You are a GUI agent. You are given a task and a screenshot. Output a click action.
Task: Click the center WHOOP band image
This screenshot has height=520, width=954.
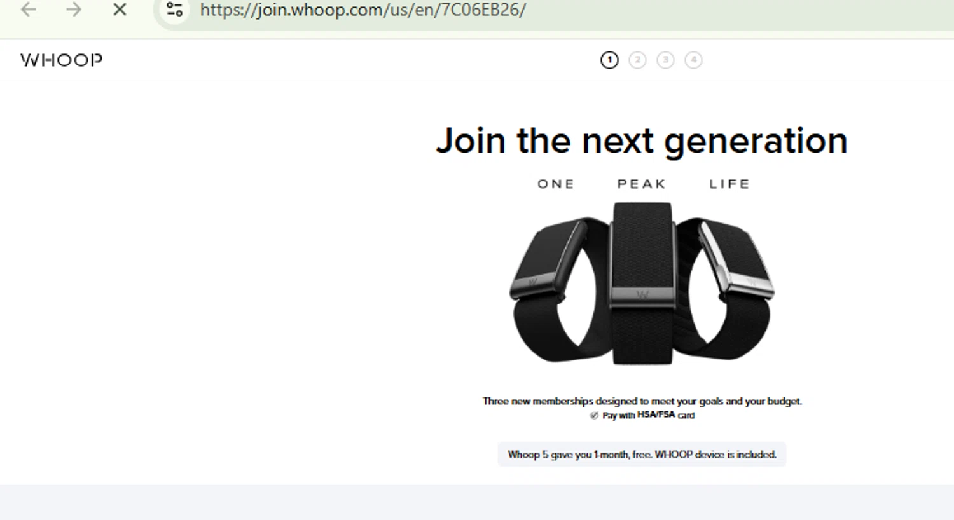tap(642, 284)
